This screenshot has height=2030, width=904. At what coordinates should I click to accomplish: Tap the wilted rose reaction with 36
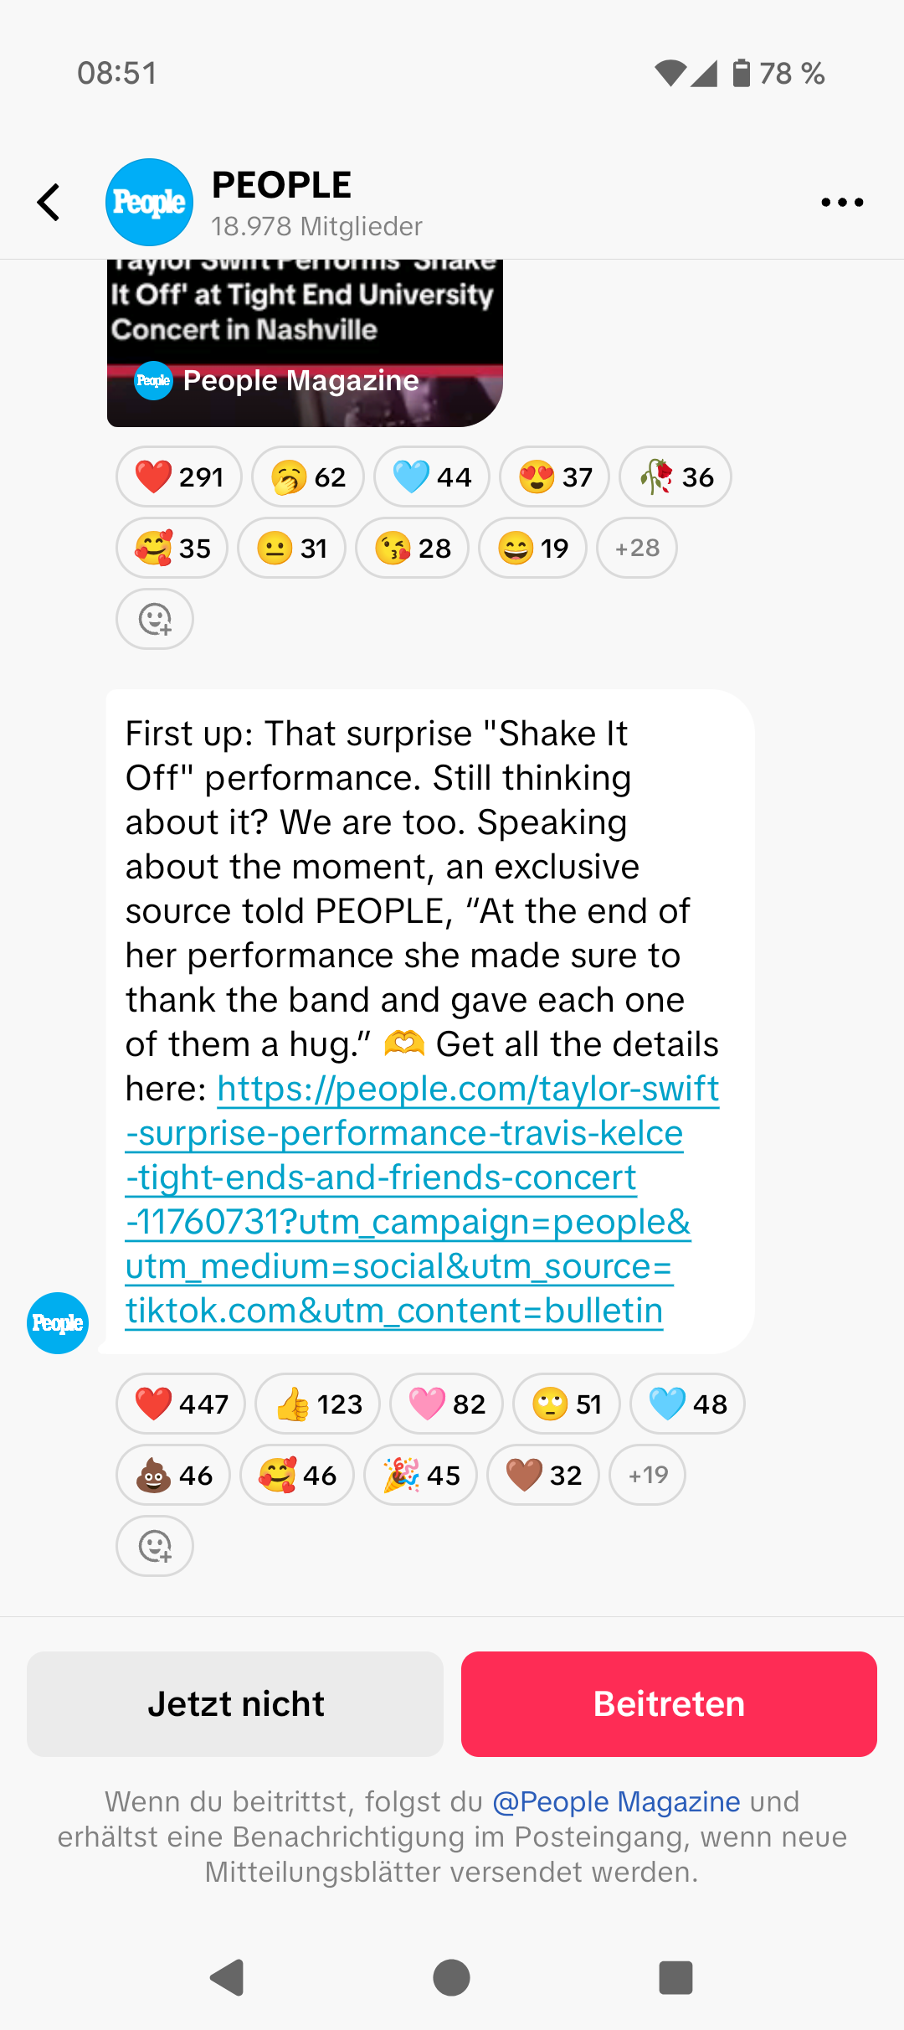675,477
